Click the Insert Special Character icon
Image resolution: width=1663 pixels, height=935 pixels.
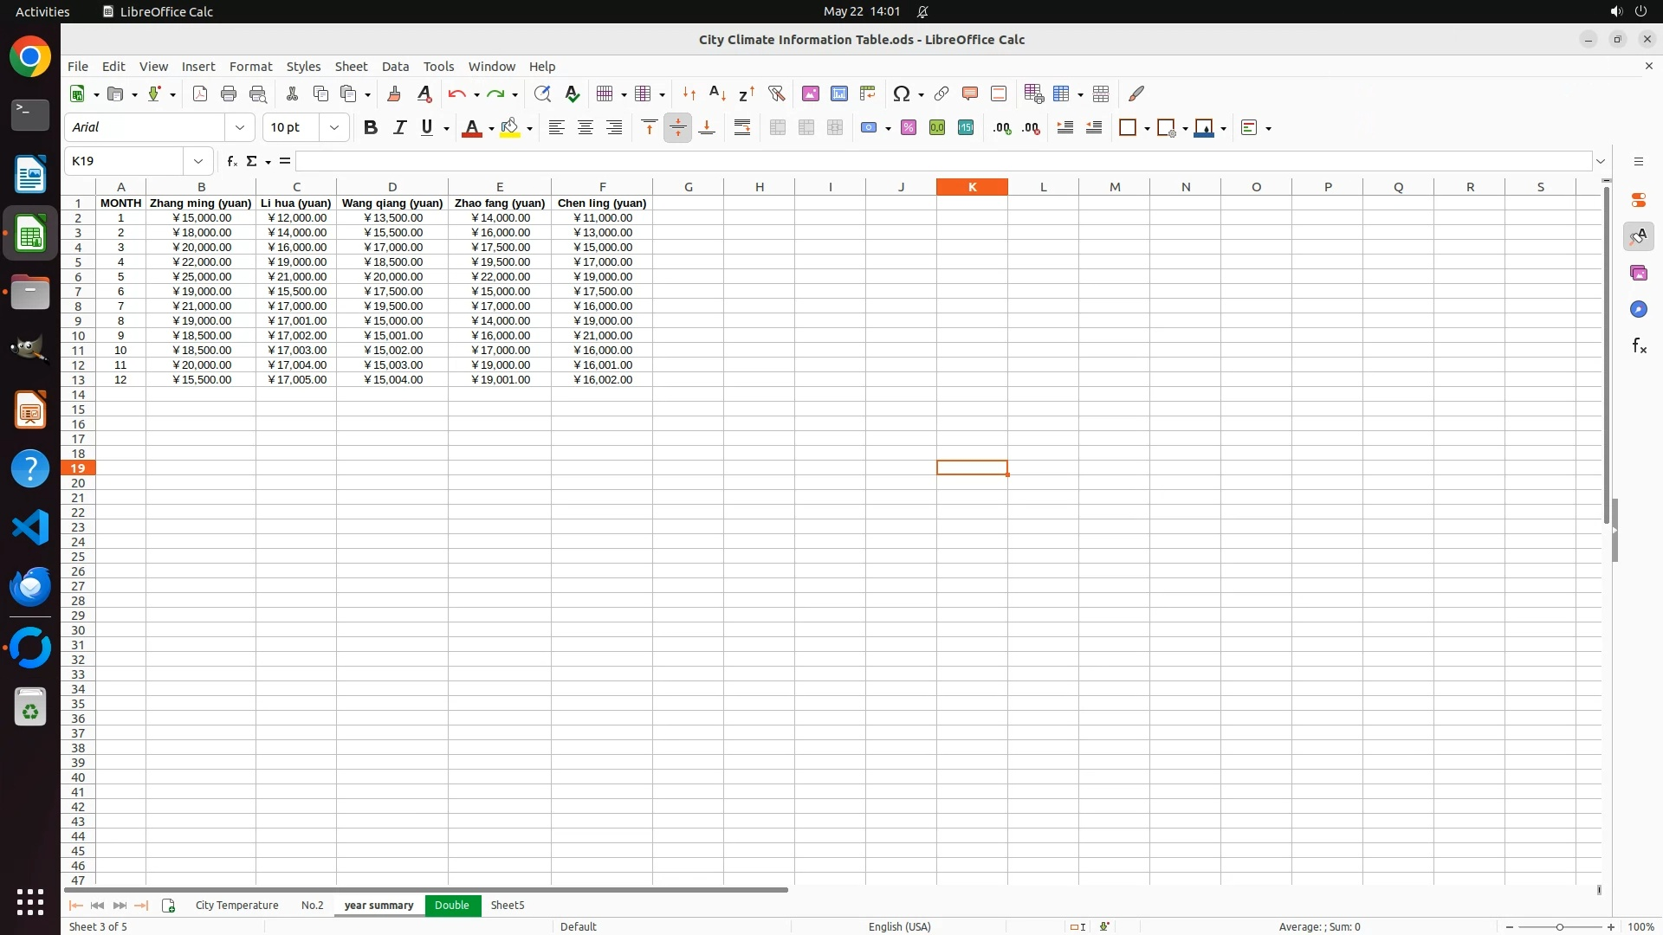pos(902,93)
